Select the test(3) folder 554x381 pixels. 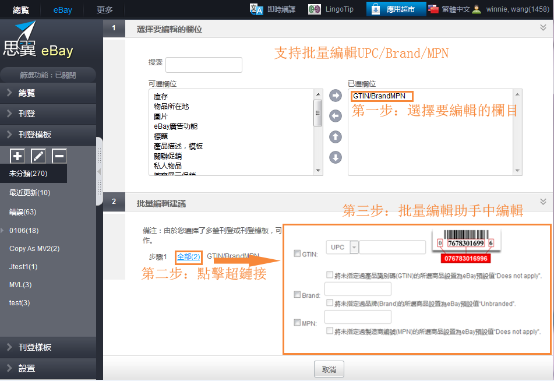(x=19, y=302)
